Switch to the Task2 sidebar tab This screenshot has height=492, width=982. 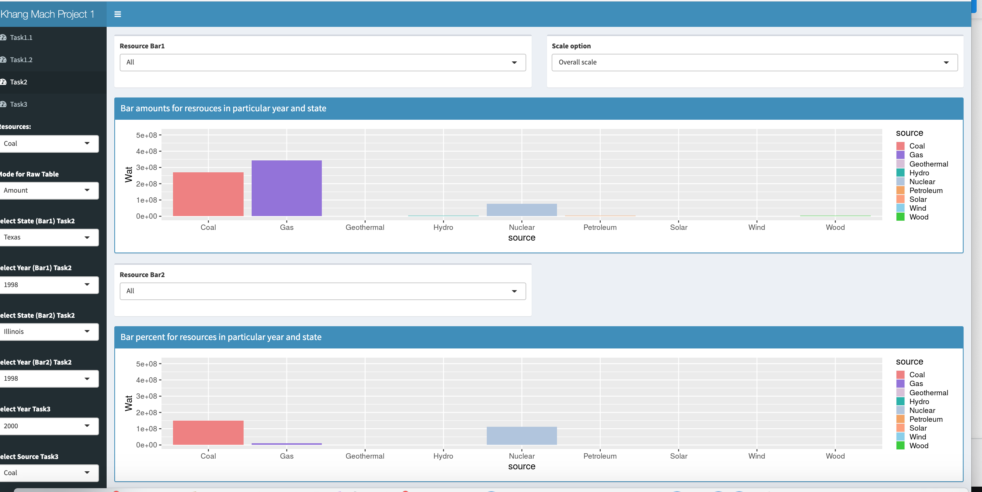click(53, 82)
